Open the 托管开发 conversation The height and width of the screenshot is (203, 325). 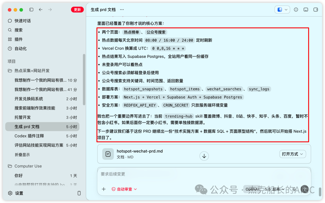[x=42, y=117]
